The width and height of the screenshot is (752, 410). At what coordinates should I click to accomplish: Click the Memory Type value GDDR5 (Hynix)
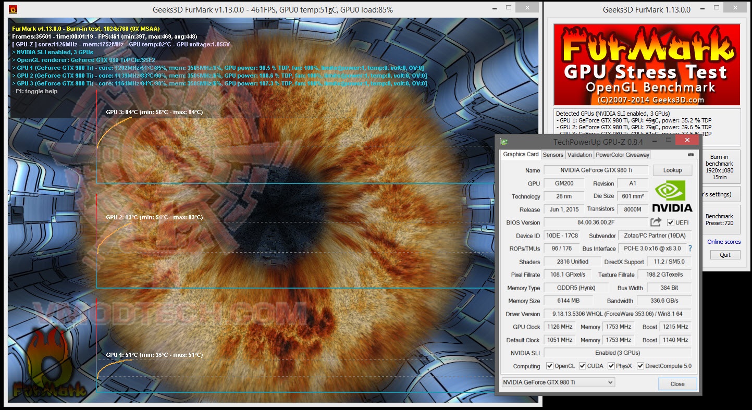click(x=577, y=288)
